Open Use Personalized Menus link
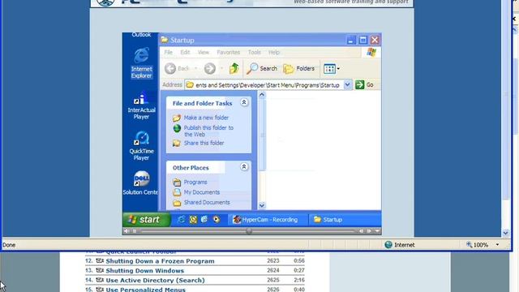This screenshot has height=292, width=519. [x=146, y=290]
